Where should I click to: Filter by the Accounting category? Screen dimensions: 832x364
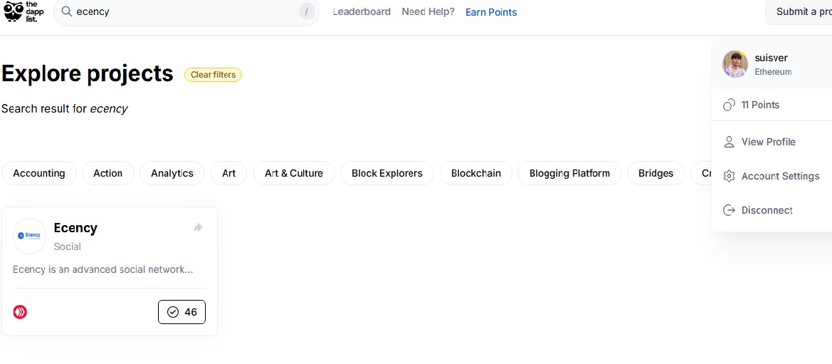coord(39,173)
